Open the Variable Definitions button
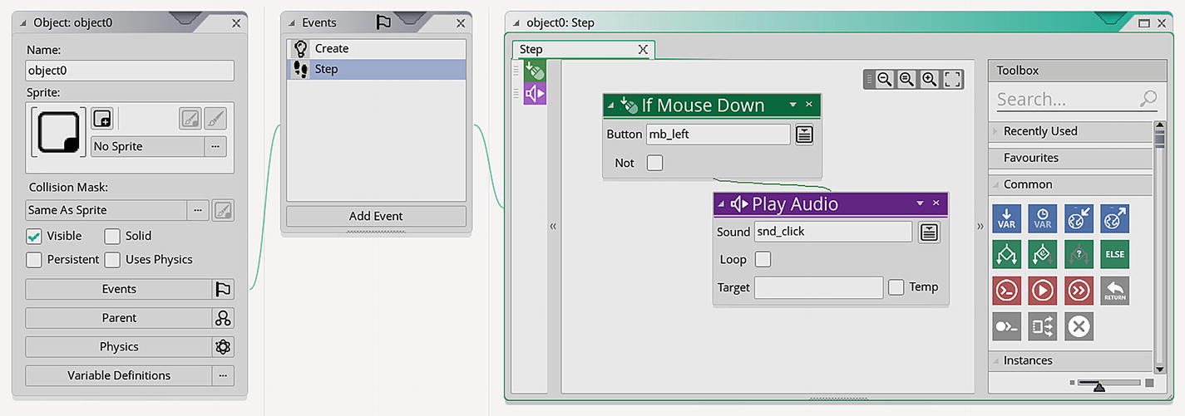 coord(119,375)
